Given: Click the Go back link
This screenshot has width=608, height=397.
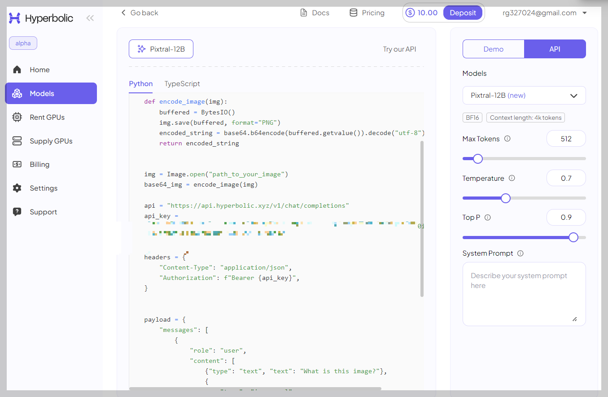Looking at the screenshot, I should click(x=140, y=13).
